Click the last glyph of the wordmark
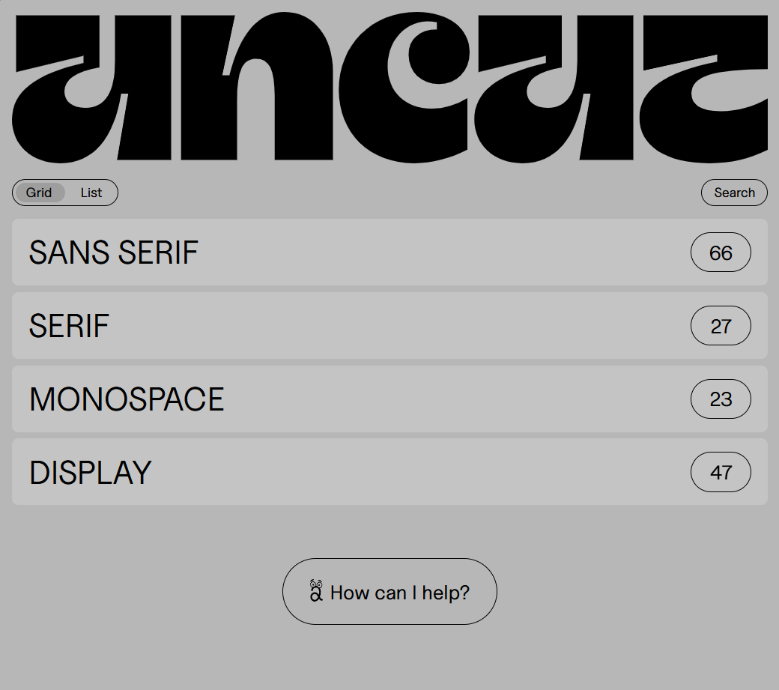The width and height of the screenshot is (779, 690). point(703,88)
